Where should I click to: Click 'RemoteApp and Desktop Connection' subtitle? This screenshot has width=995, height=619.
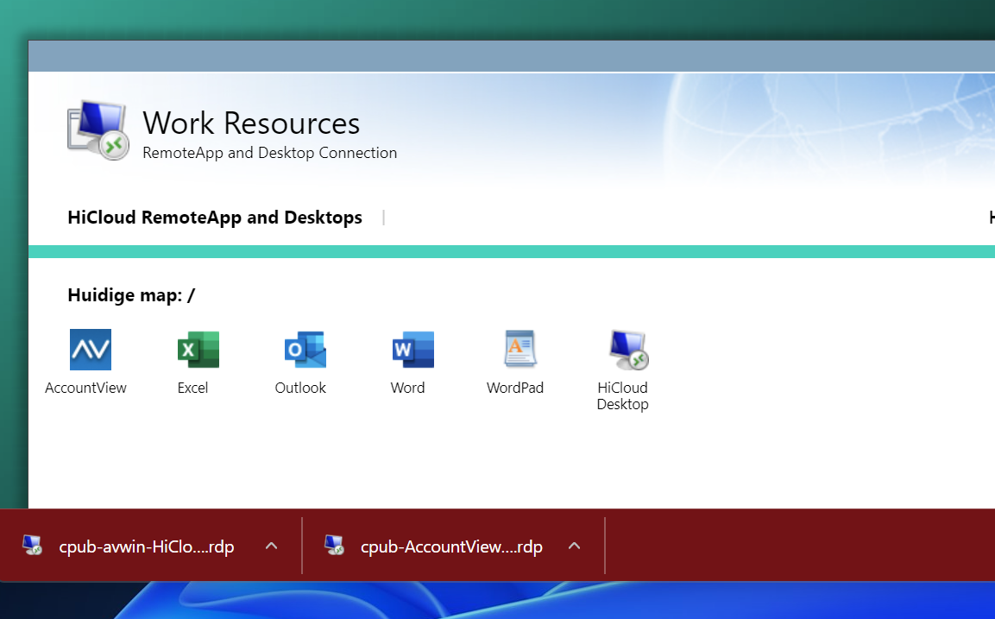[270, 153]
